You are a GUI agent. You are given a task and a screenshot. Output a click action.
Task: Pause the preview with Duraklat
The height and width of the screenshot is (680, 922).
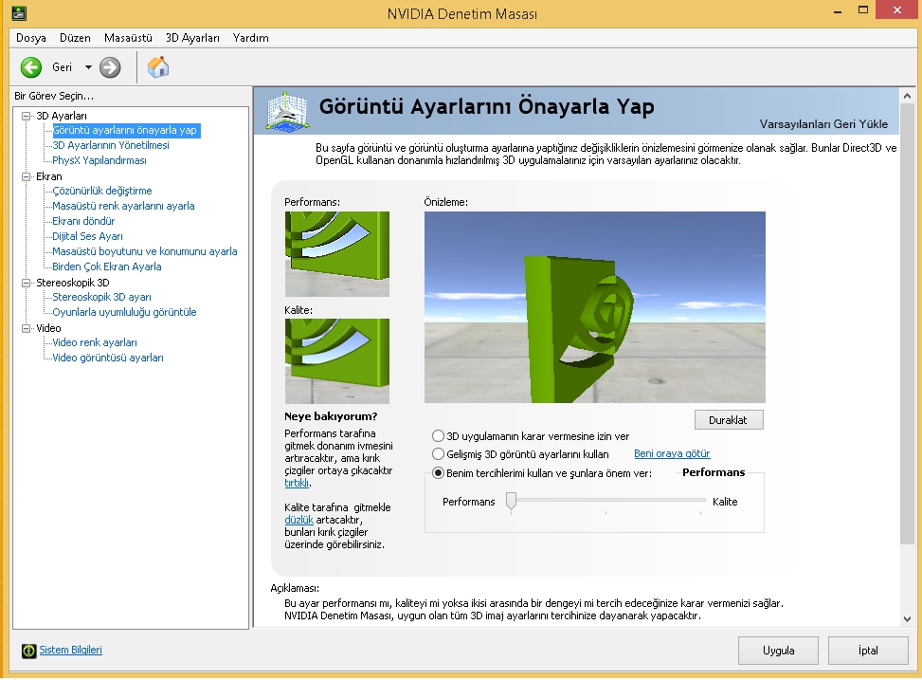point(729,420)
